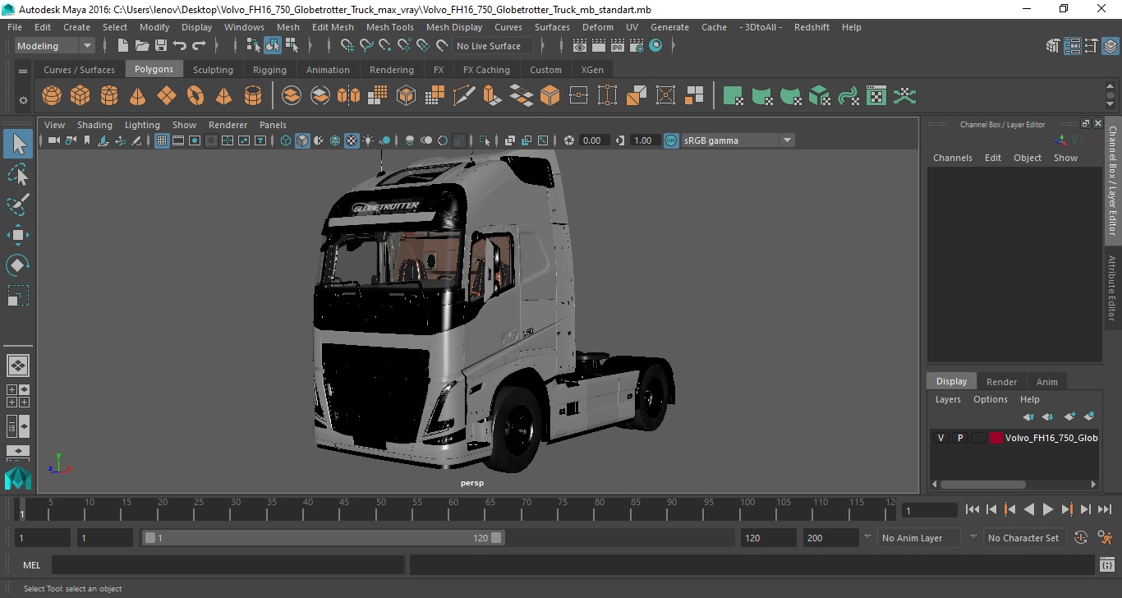Create a polygon pipe from shelf

click(x=253, y=96)
